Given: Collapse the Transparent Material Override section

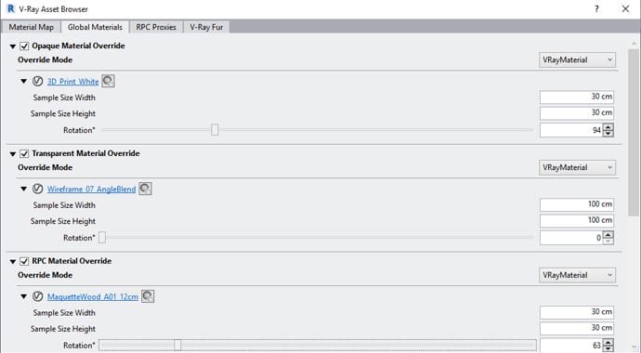Looking at the screenshot, I should pyautogui.click(x=13, y=154).
